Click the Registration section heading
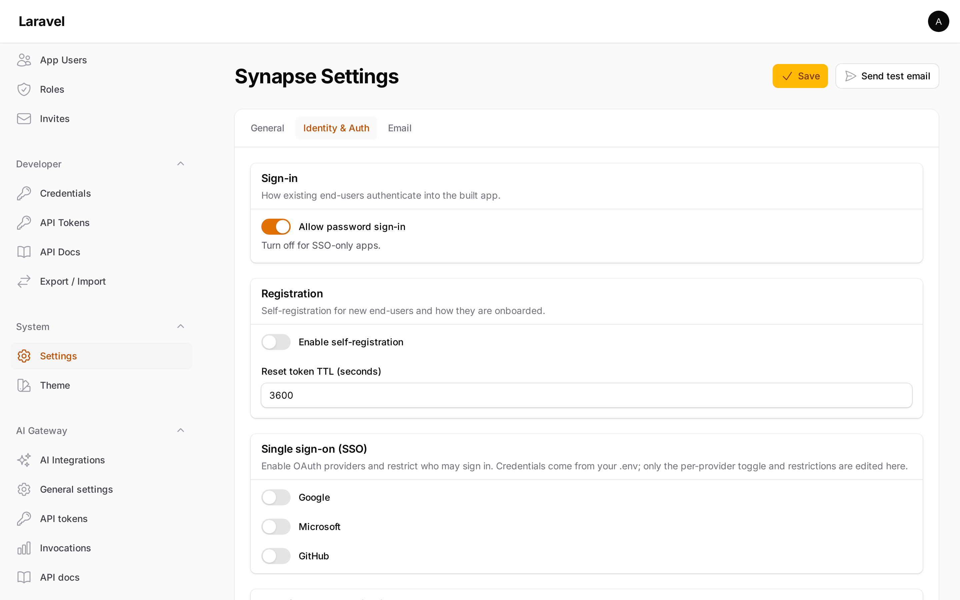This screenshot has width=960, height=600. 292,294
